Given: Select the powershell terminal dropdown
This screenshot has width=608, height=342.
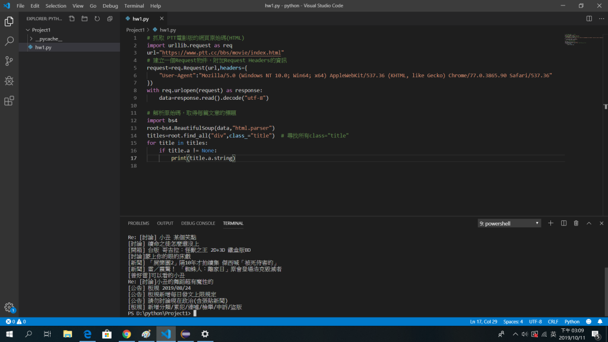Looking at the screenshot, I should click(x=509, y=223).
